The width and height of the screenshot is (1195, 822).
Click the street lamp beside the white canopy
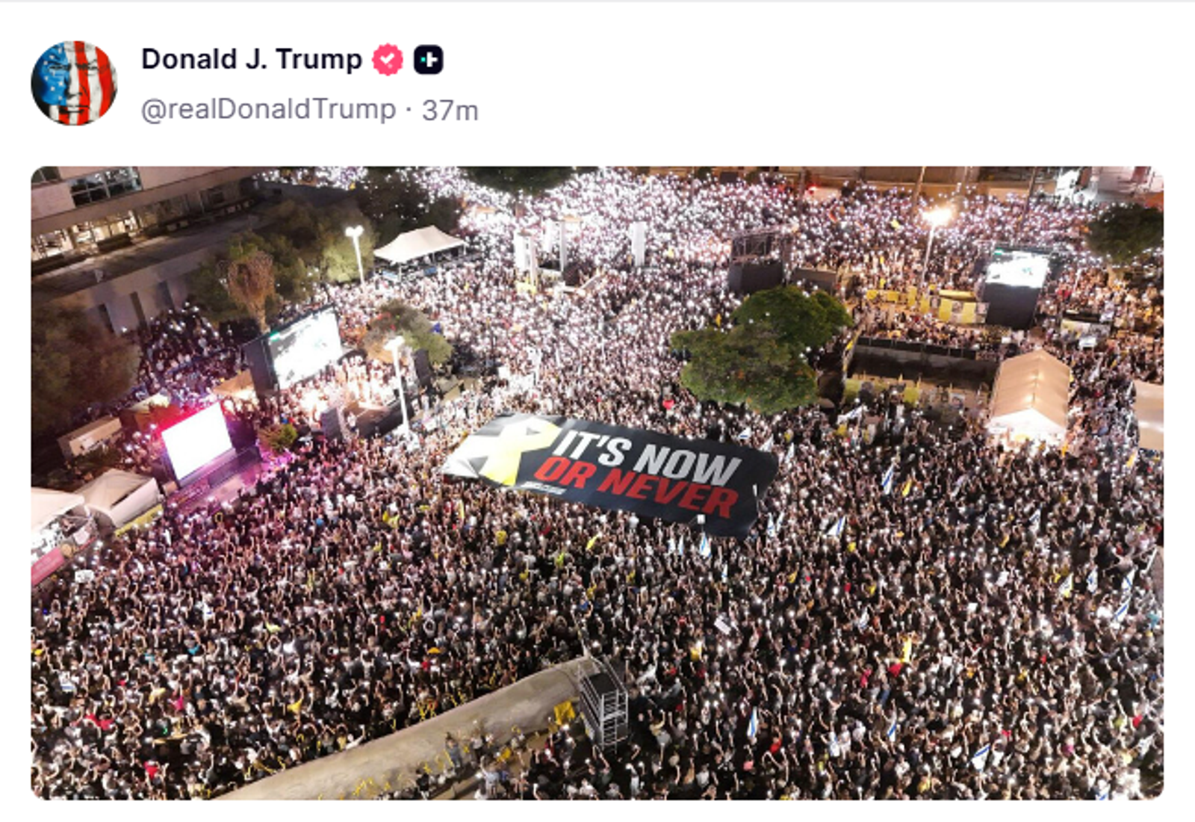(x=356, y=253)
